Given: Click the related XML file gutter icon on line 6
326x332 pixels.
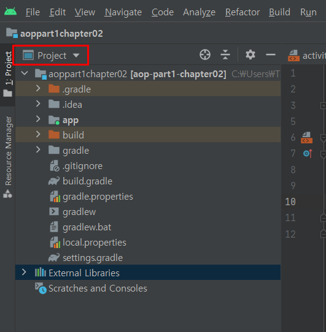Looking at the screenshot, I should point(307,137).
